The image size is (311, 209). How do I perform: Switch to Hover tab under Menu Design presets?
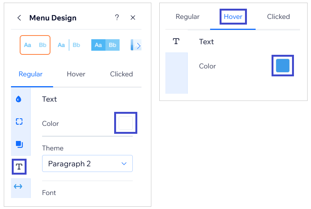pyautogui.click(x=76, y=74)
